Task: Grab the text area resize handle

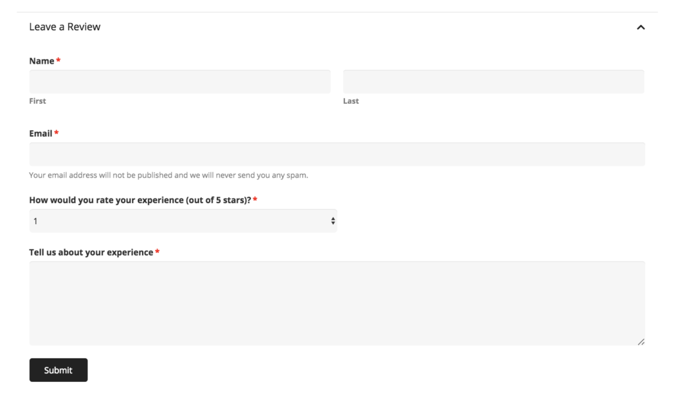Action: pyautogui.click(x=641, y=342)
